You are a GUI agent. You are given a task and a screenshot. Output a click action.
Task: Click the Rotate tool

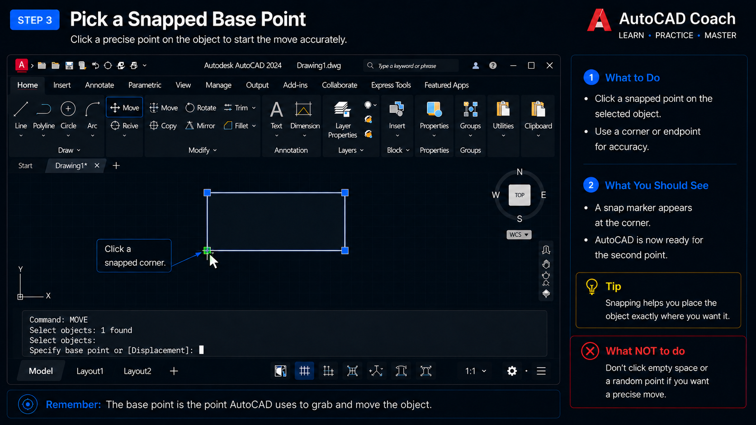(201, 107)
